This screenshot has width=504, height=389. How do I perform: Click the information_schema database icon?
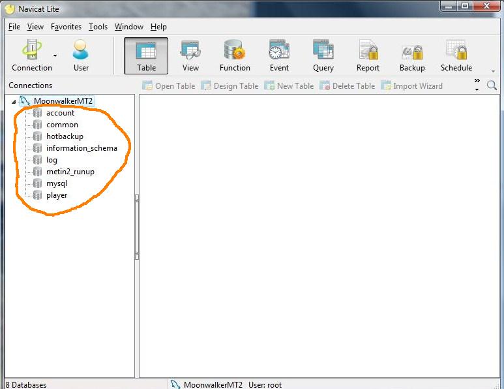[38, 148]
